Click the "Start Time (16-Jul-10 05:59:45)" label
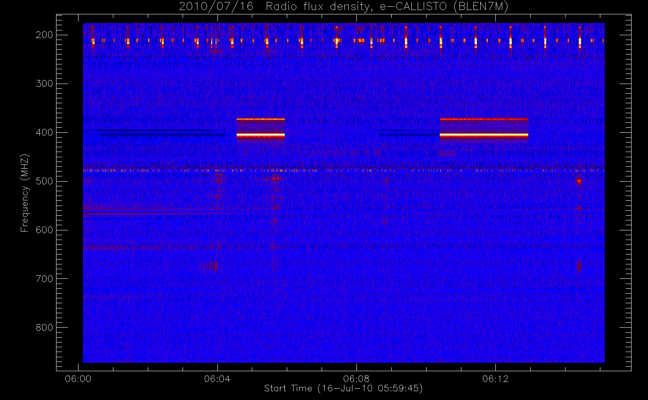 pyautogui.click(x=344, y=388)
